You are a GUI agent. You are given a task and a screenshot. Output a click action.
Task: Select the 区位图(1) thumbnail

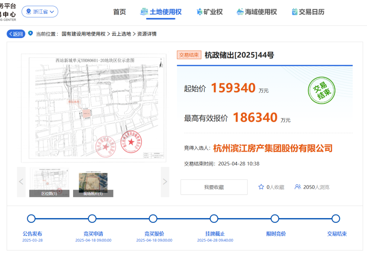pyautogui.click(x=49, y=183)
